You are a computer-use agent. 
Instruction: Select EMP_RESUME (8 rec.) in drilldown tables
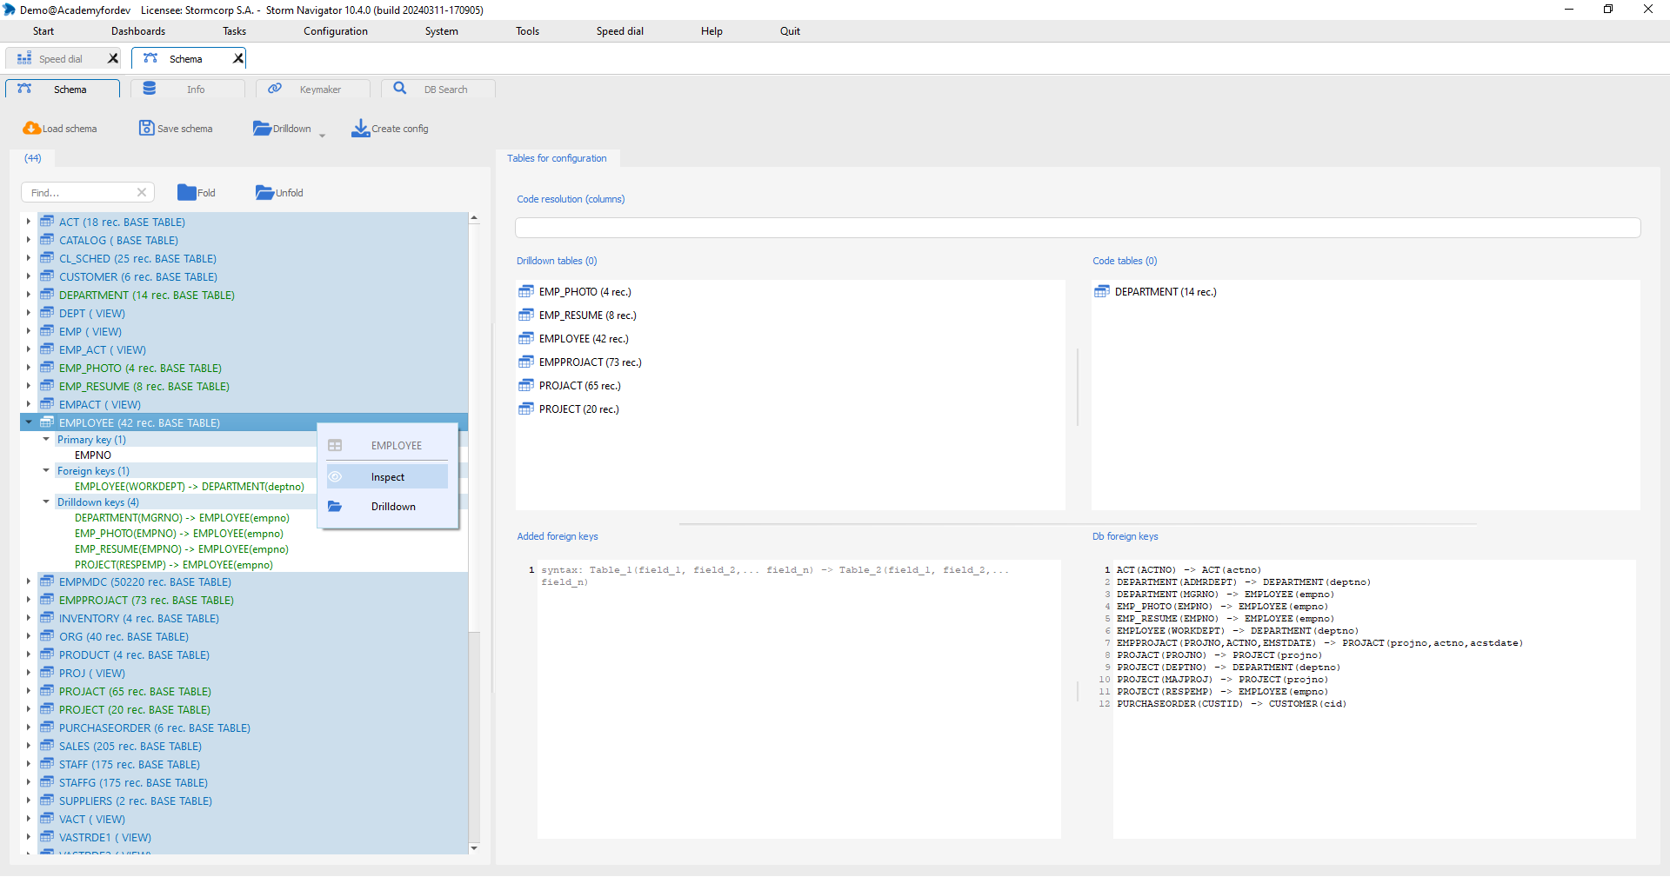coord(588,316)
